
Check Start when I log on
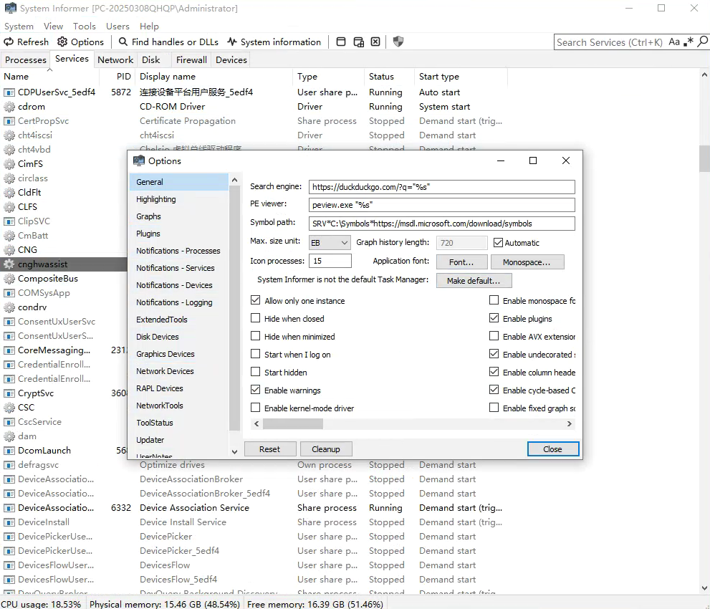[x=255, y=354]
